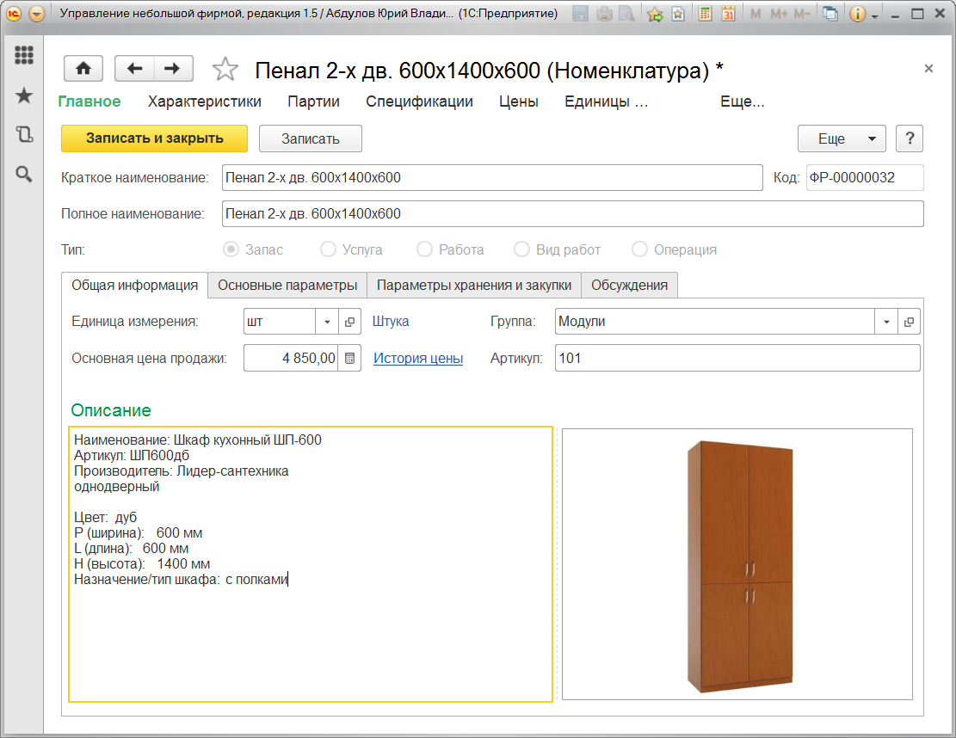This screenshot has height=738, width=956.
Task: Open the История цены link
Action: tap(418, 359)
